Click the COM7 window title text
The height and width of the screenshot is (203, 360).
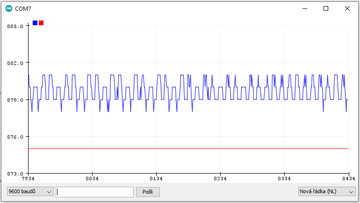[23, 8]
